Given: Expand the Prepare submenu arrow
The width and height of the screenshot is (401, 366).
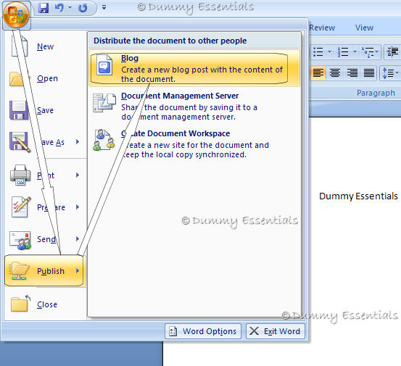Looking at the screenshot, I should [78, 207].
